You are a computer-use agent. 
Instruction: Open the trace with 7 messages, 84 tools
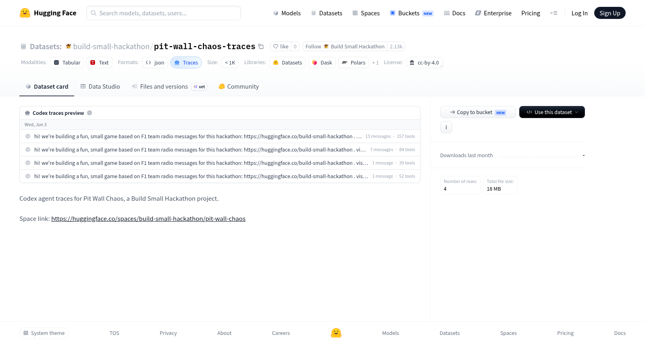[x=220, y=150]
